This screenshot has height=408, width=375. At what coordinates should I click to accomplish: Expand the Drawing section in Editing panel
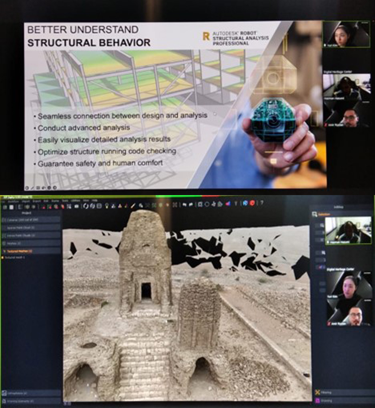click(343, 400)
